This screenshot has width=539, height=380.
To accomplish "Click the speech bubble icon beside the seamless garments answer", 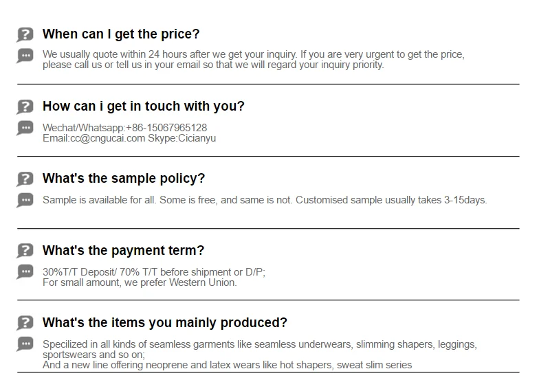I will pos(25,345).
